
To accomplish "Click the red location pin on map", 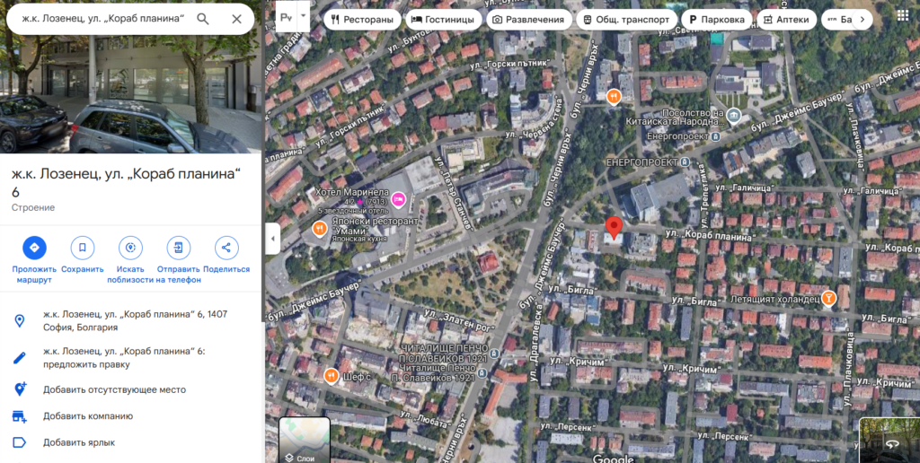I will tap(614, 228).
